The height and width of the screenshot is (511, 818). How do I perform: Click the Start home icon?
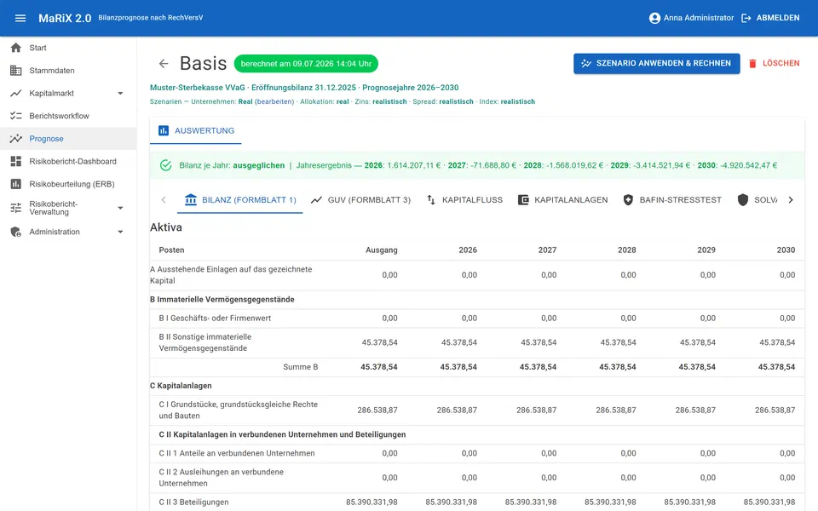16,48
